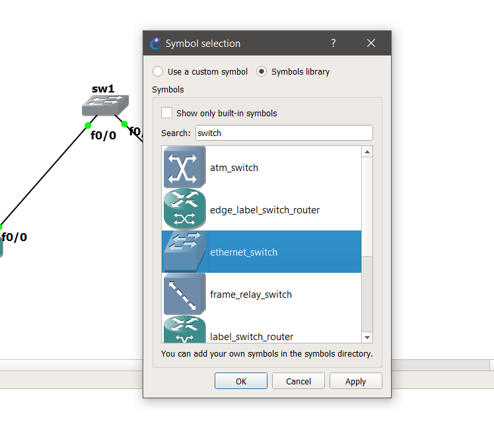Click the frame_relay_switch label text

[x=251, y=295]
